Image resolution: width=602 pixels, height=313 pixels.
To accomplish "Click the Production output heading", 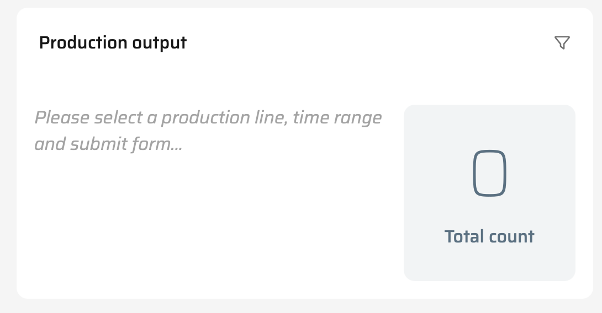I will (x=113, y=42).
